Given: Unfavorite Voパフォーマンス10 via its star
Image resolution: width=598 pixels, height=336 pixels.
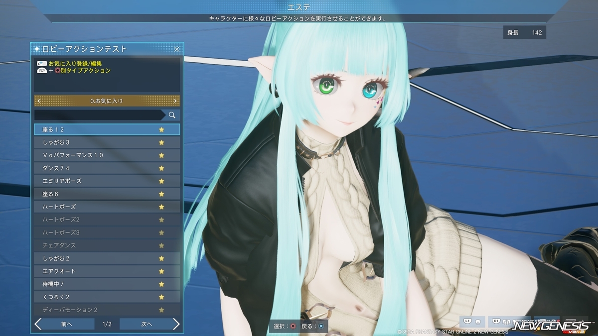Looking at the screenshot, I should pyautogui.click(x=161, y=155).
